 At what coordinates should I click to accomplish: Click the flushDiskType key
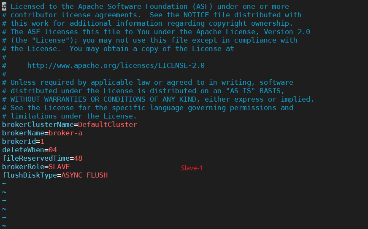point(30,175)
